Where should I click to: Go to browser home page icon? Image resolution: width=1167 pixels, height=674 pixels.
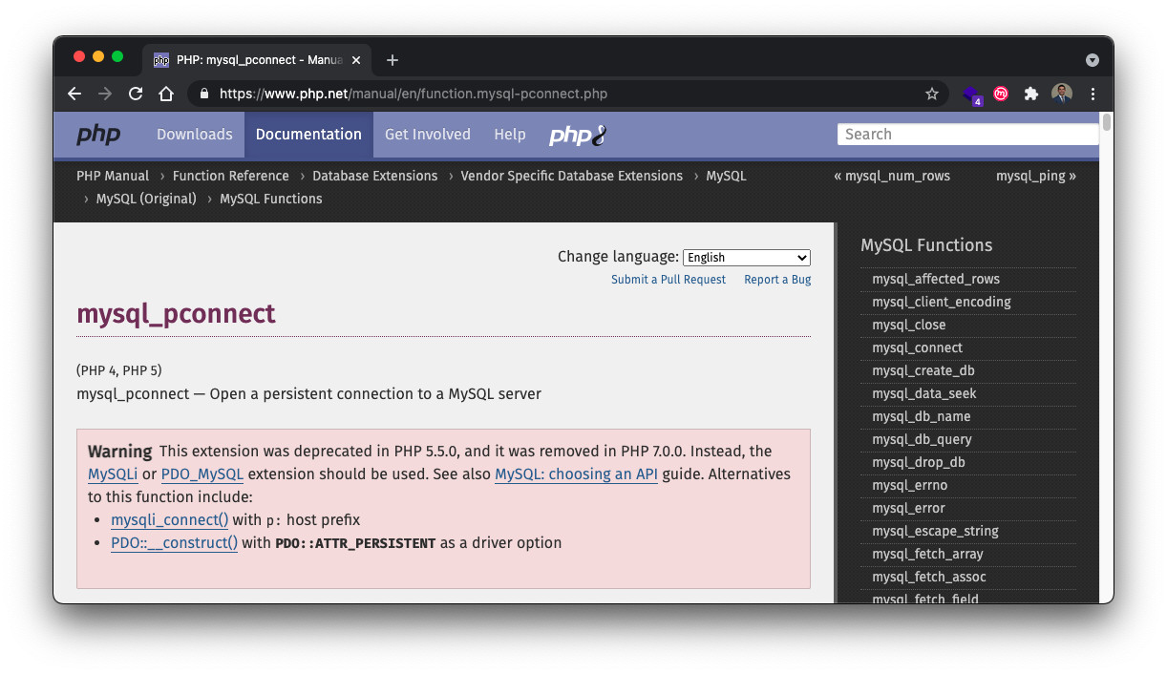tap(166, 94)
